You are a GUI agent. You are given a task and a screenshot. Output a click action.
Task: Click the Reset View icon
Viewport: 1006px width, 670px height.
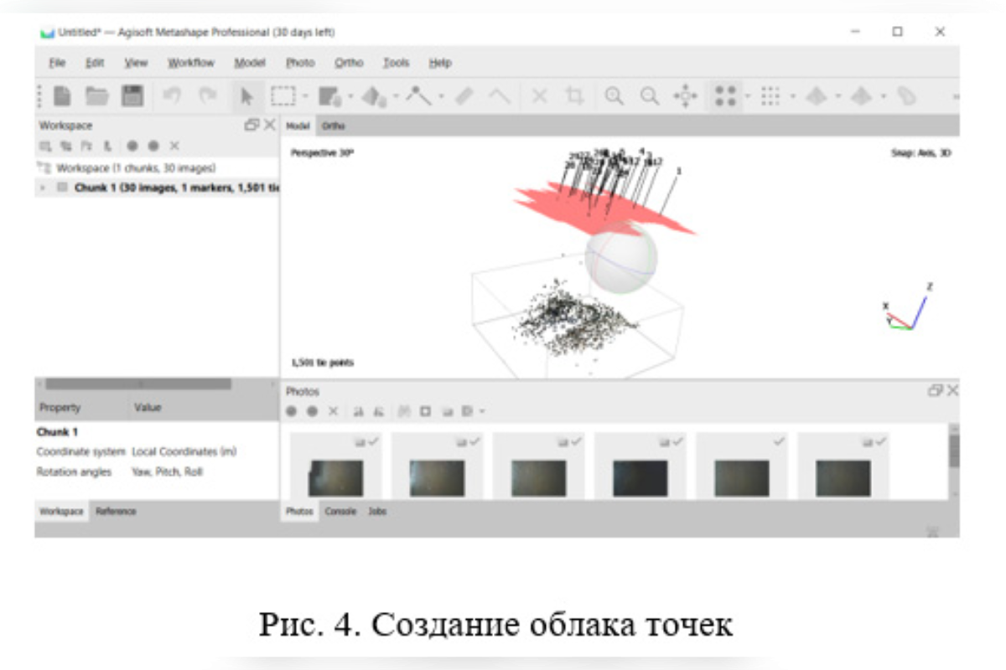click(x=685, y=96)
